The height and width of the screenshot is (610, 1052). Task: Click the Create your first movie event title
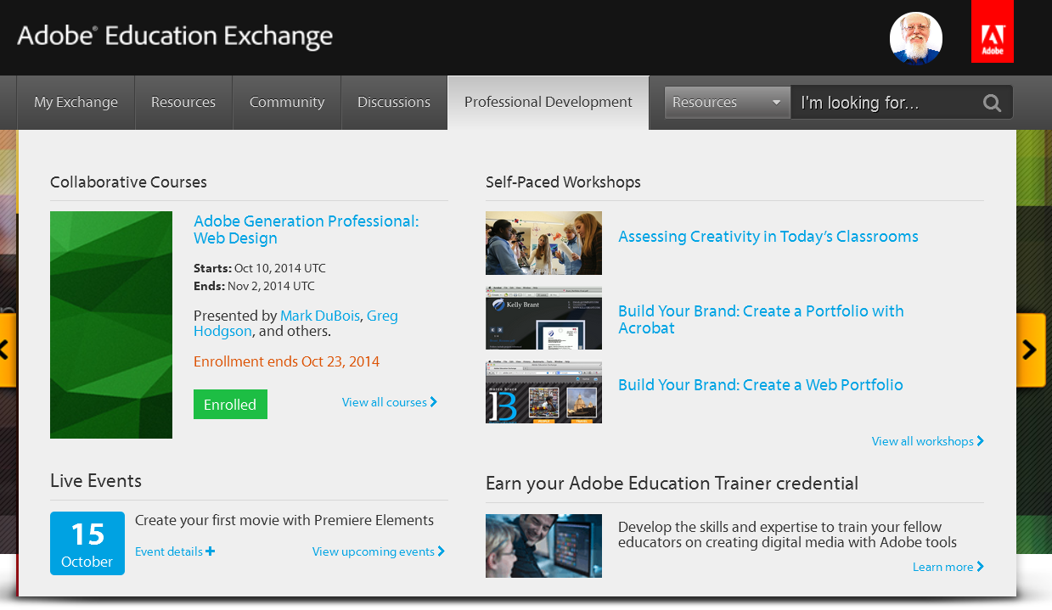point(284,520)
